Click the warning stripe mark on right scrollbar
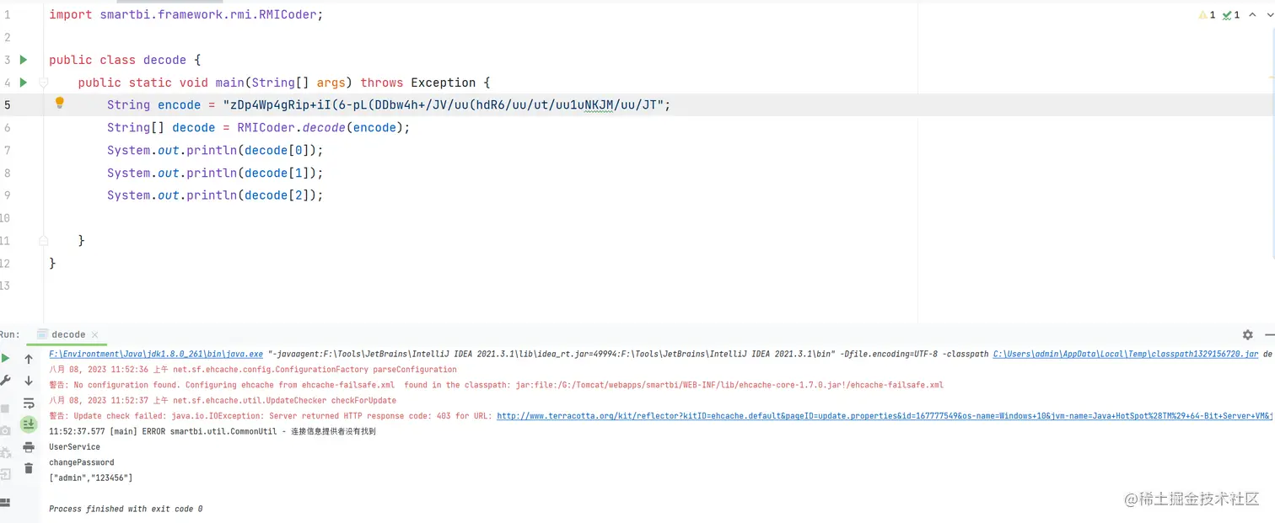The image size is (1275, 523). pyautogui.click(x=1271, y=77)
